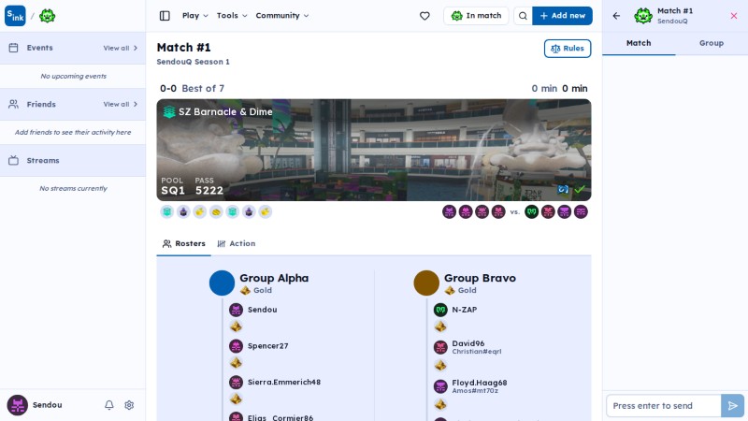Click the heart favorite icon in the top bar

click(424, 16)
